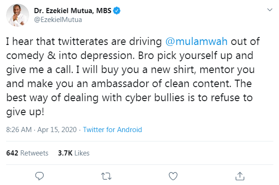
Task: Select the 8:26 AM timestamp
Action: click(19, 130)
